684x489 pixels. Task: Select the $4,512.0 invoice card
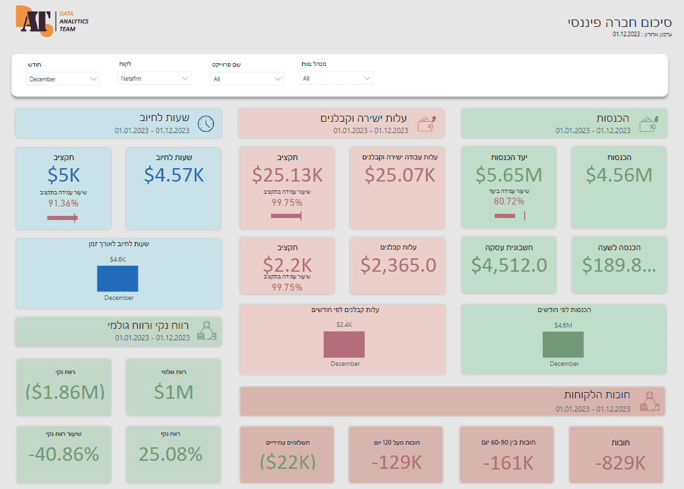click(x=509, y=265)
